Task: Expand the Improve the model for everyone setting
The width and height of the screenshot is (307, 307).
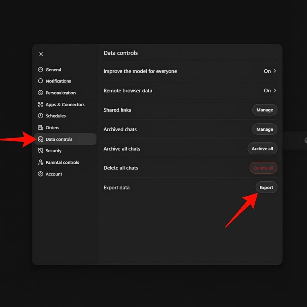Action: point(269,71)
